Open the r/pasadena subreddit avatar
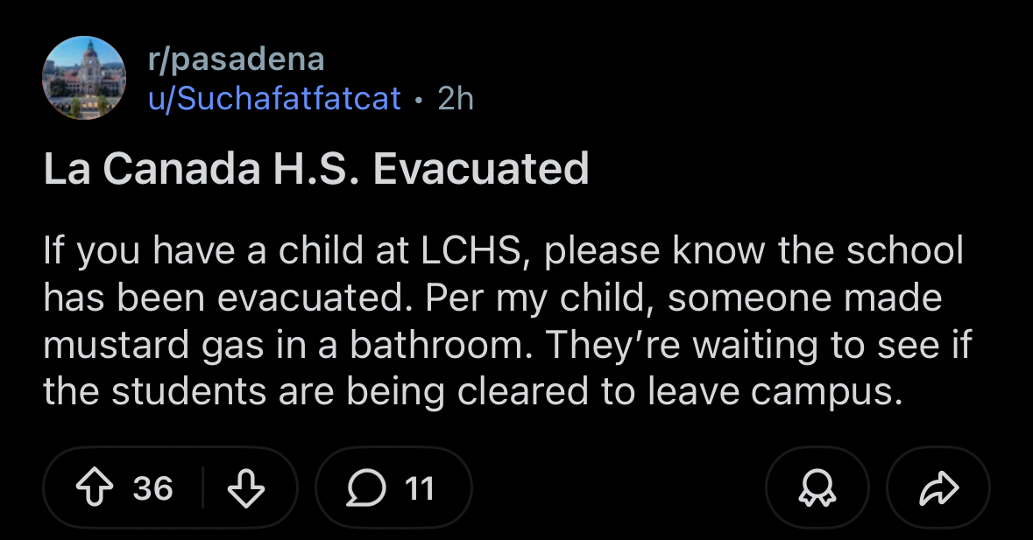 tap(84, 78)
